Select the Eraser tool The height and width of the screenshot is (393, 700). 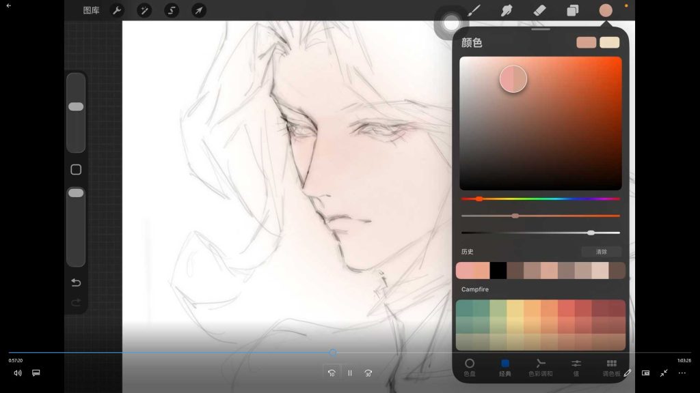[539, 10]
